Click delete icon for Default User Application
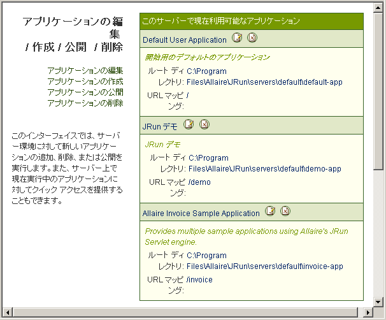386x320 pixels. [252, 38]
